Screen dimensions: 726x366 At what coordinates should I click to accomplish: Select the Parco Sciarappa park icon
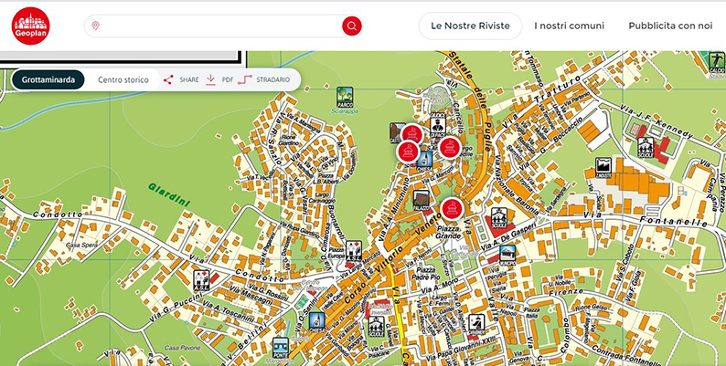point(345,97)
